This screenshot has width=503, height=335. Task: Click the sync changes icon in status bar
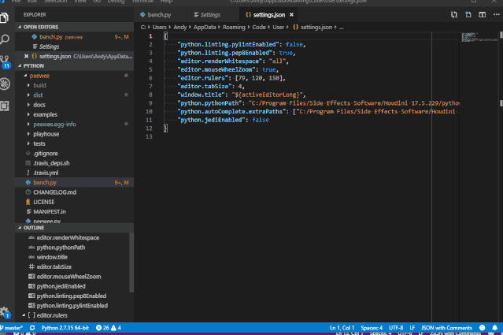(x=32, y=328)
